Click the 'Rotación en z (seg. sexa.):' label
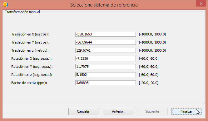 tap(32, 75)
